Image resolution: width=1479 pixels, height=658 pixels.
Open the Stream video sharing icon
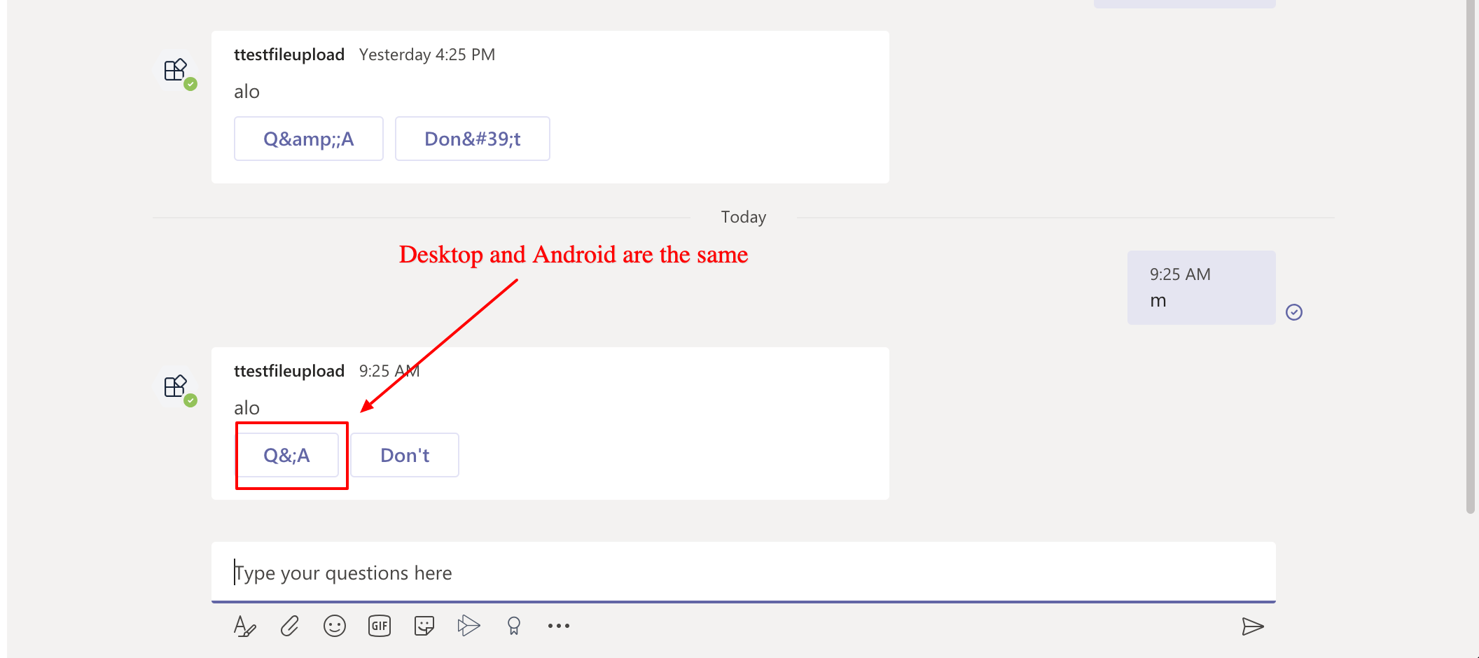pos(468,626)
